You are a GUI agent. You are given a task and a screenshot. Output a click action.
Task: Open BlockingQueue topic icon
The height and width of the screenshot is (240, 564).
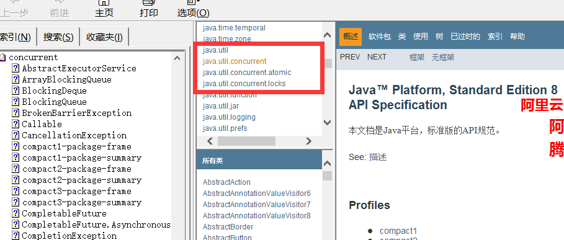pyautogui.click(x=15, y=102)
